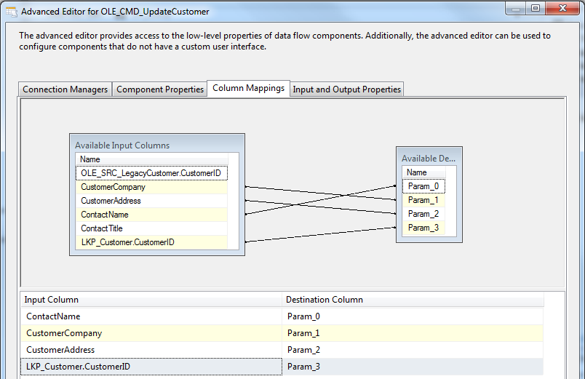
Task: Open Param_2 destination cell in grid
Action: pos(413,350)
